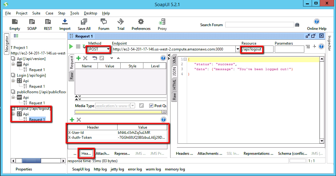This screenshot has height=176, width=336.
Task: Collapse line 1 fold marker in JSON response
Action: [185, 59]
